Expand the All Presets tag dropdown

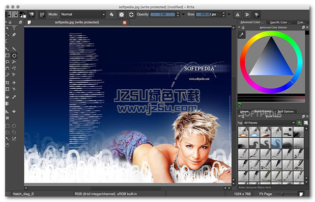click(x=269, y=122)
